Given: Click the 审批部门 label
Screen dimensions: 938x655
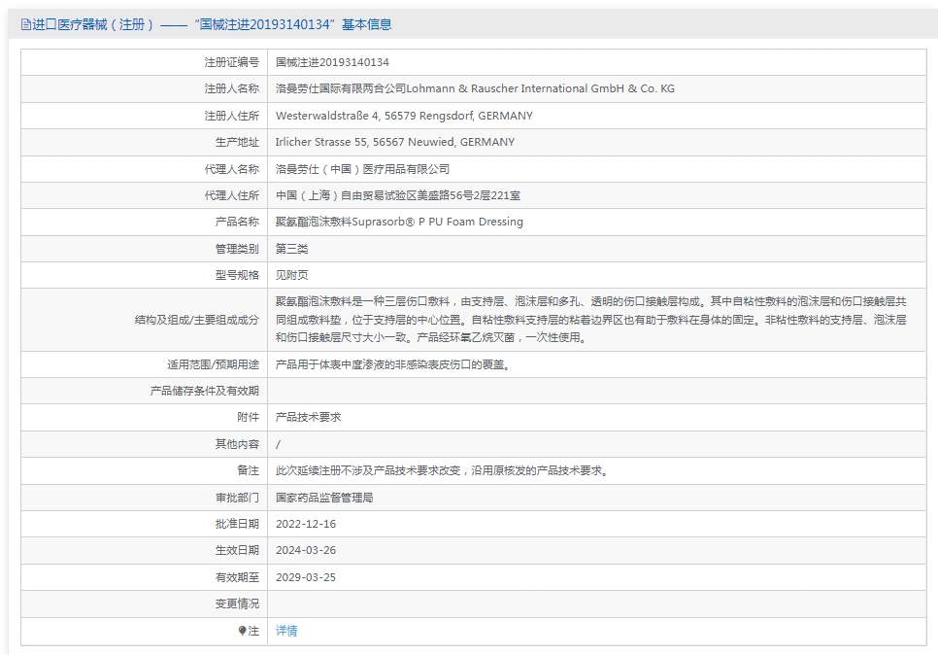Looking at the screenshot, I should point(237,497).
